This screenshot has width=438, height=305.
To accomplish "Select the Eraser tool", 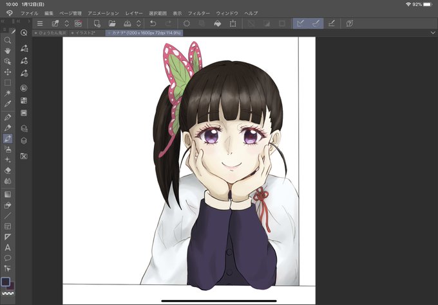I will [8, 170].
